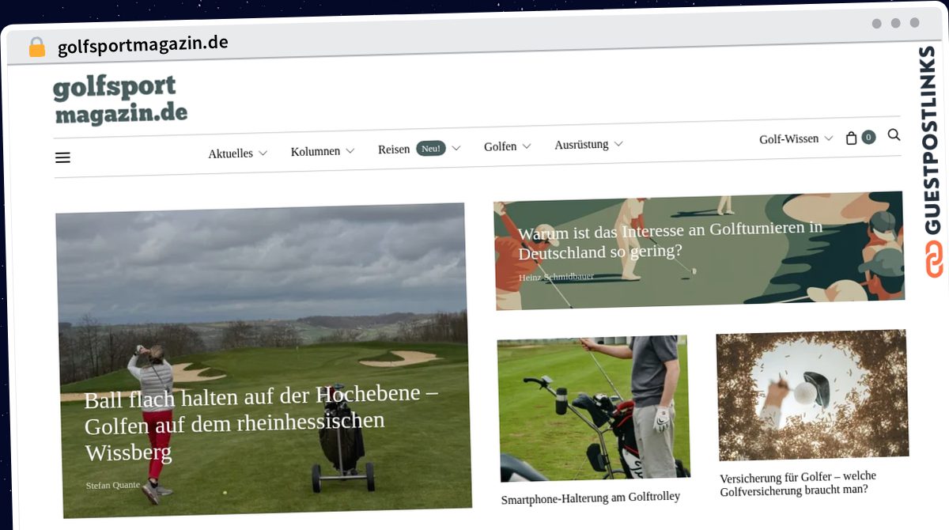
Task: Click the illustrated golfers banner image
Action: tap(699, 250)
